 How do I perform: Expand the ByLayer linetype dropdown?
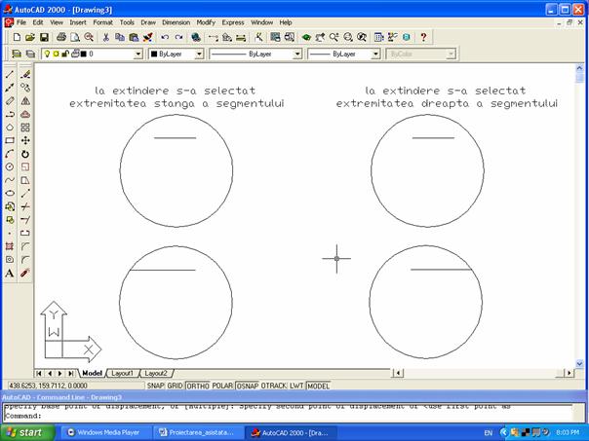296,55
